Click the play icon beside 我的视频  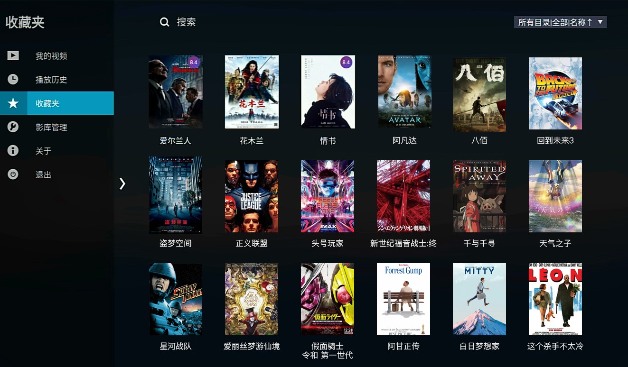(13, 55)
